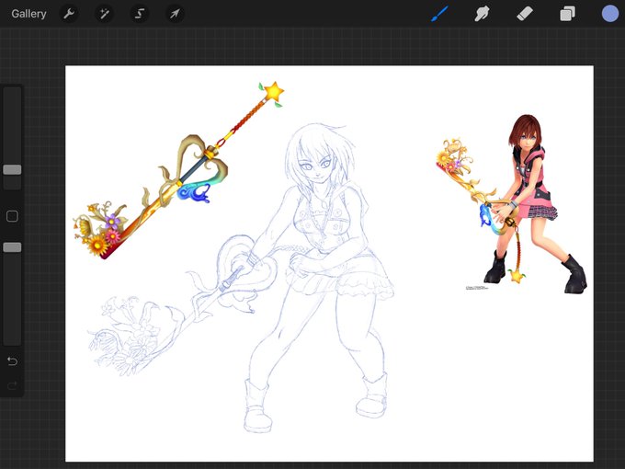Tap the sidebar Modify square button
Viewport: 625px width, 469px height.
click(x=12, y=216)
